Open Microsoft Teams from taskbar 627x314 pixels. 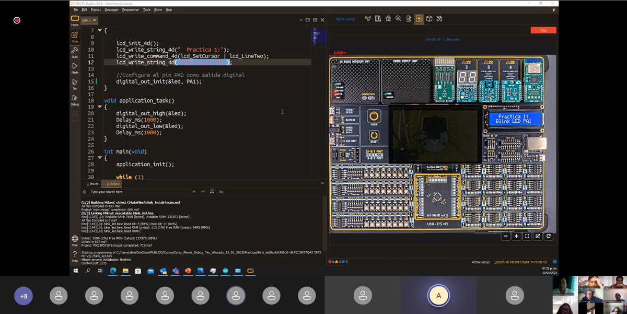tap(176, 271)
